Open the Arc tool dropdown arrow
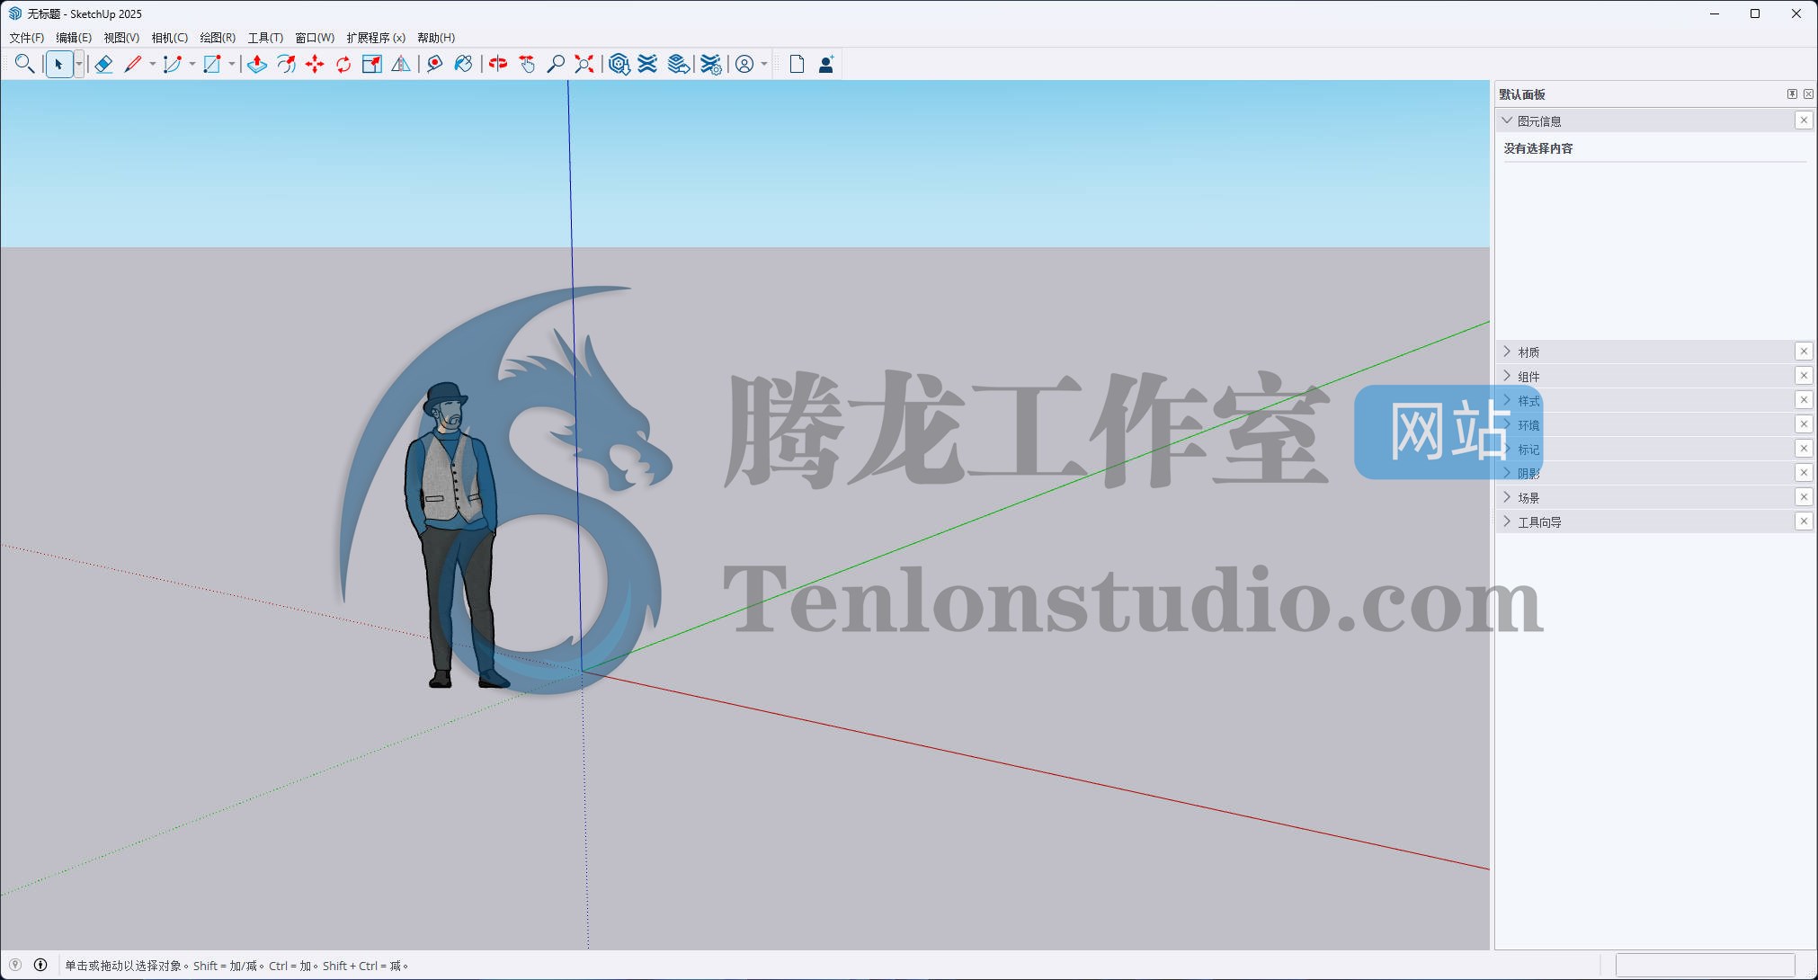The width and height of the screenshot is (1818, 980). [x=192, y=64]
